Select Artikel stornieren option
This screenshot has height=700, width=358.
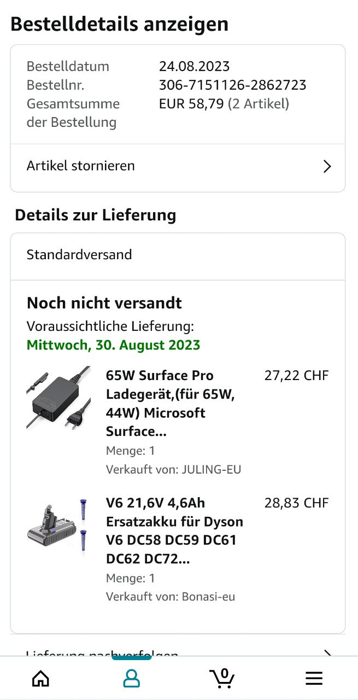click(81, 166)
